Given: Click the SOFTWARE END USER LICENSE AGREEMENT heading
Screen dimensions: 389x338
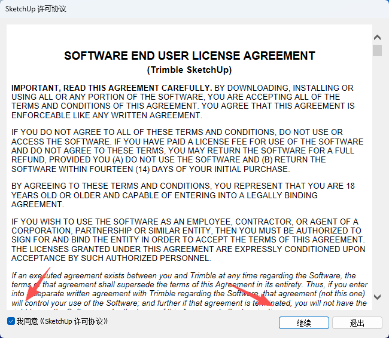Looking at the screenshot, I should [189, 56].
